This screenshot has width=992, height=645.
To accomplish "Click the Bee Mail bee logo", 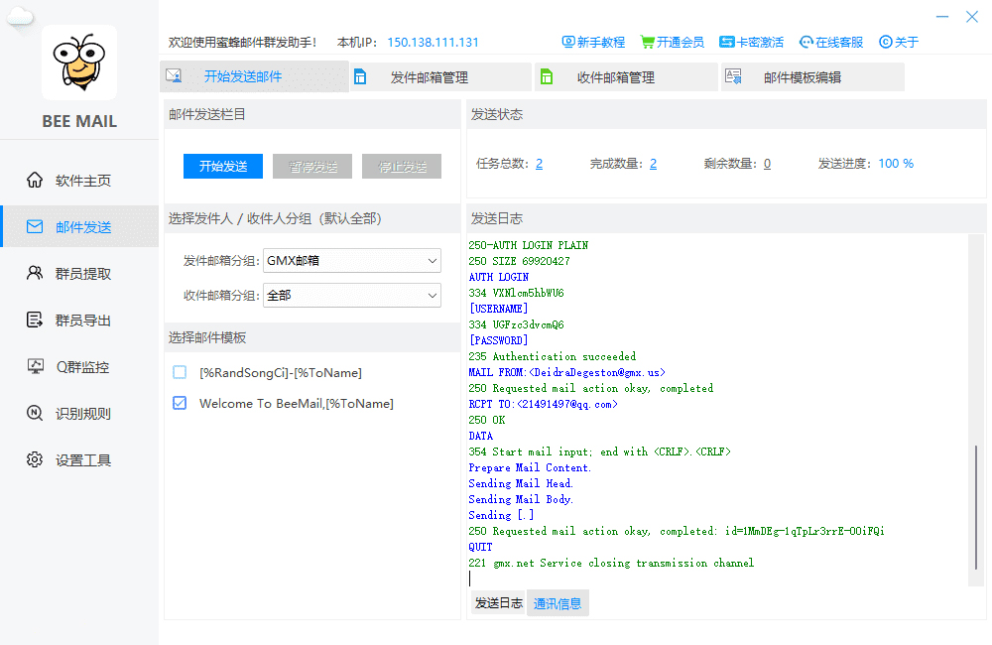I will pyautogui.click(x=79, y=63).
